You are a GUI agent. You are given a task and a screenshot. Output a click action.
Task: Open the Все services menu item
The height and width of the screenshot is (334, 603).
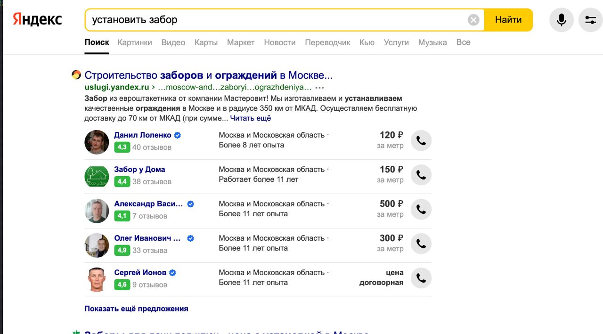tap(463, 42)
